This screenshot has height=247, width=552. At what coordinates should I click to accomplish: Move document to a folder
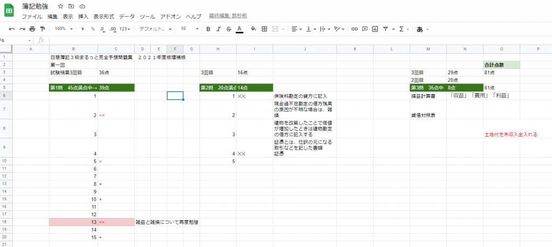(x=71, y=6)
